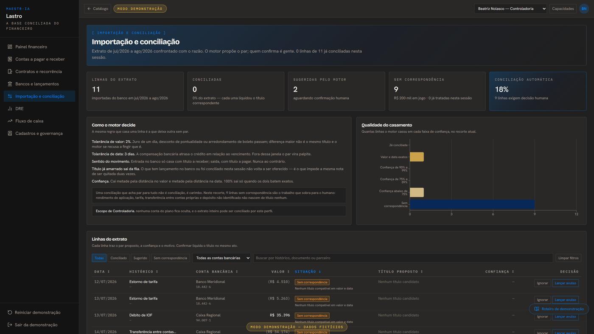The height and width of the screenshot is (334, 594).
Task: Click Ignorar on the 12/07/2026 row
Action: pos(543,283)
